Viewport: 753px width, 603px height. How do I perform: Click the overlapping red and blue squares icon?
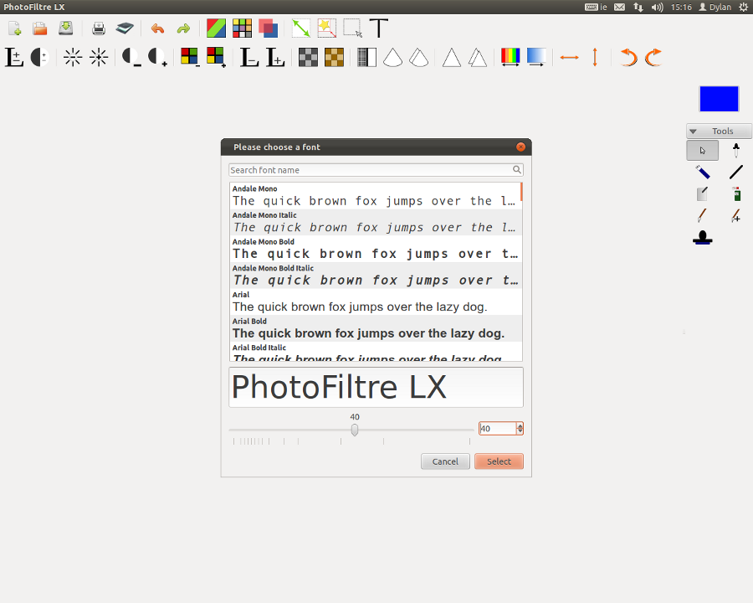(268, 28)
